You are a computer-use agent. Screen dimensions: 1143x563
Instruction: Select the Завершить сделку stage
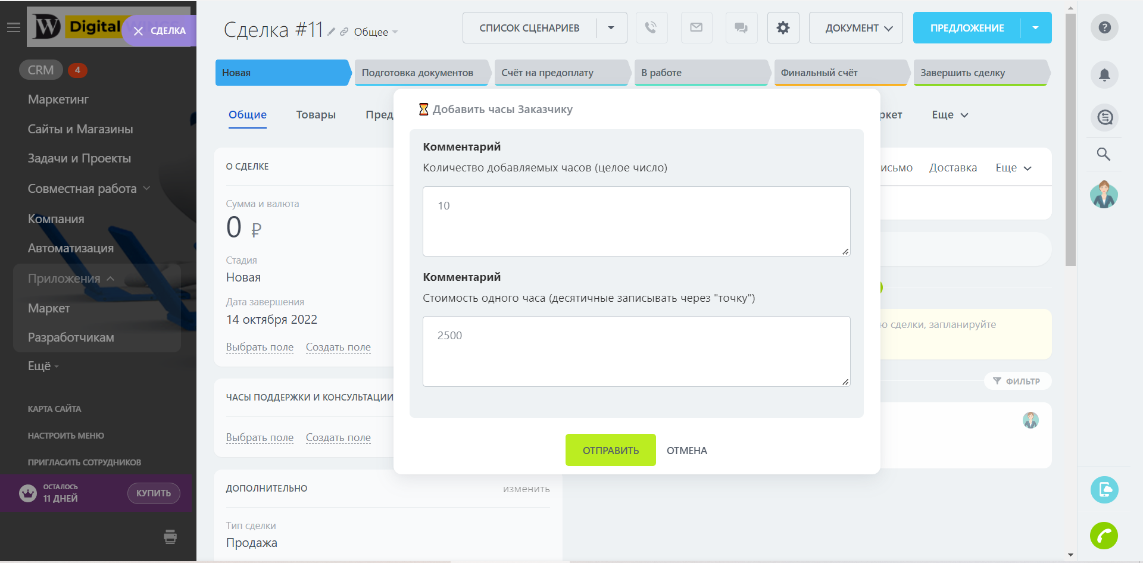pos(981,73)
